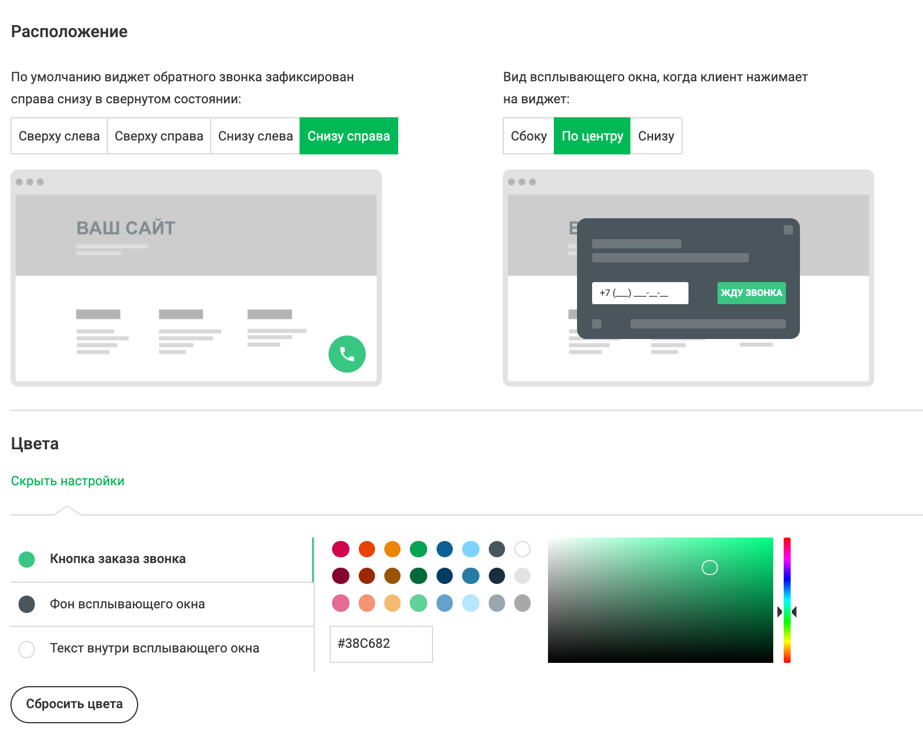Tick the consent checkbox in popup preview
Screen dimensions: 923x743
(x=597, y=324)
